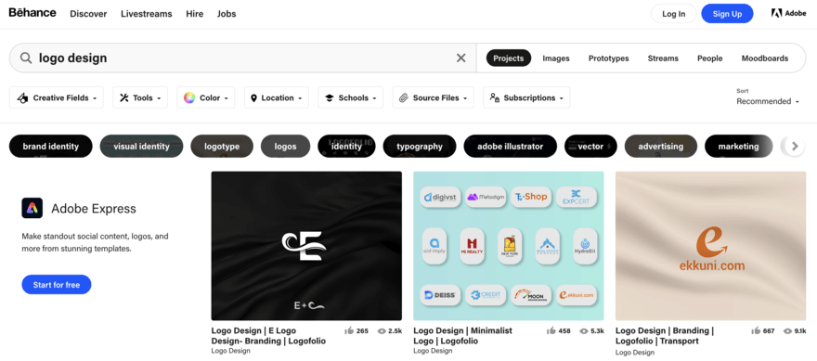Open the Schools filter dropdown
The image size is (817, 361).
pos(350,97)
